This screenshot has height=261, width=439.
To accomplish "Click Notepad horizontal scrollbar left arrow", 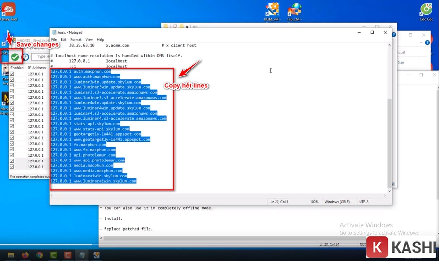I will (x=52, y=195).
